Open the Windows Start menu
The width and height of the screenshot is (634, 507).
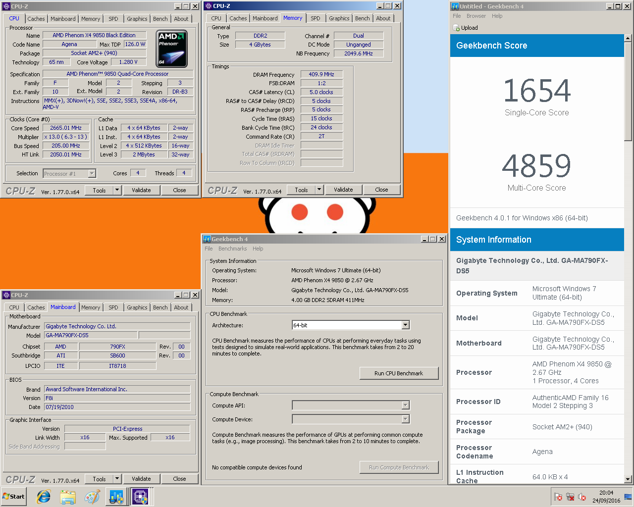[13, 497]
